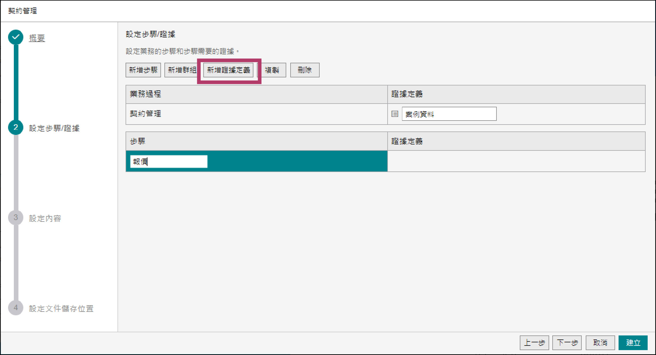Click the completed 概要 checkmark step icon
Image resolution: width=656 pixels, height=355 pixels.
[x=16, y=37]
